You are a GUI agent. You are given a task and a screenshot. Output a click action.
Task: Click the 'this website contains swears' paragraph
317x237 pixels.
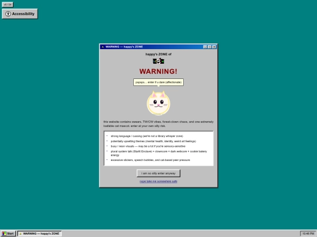pos(158,123)
